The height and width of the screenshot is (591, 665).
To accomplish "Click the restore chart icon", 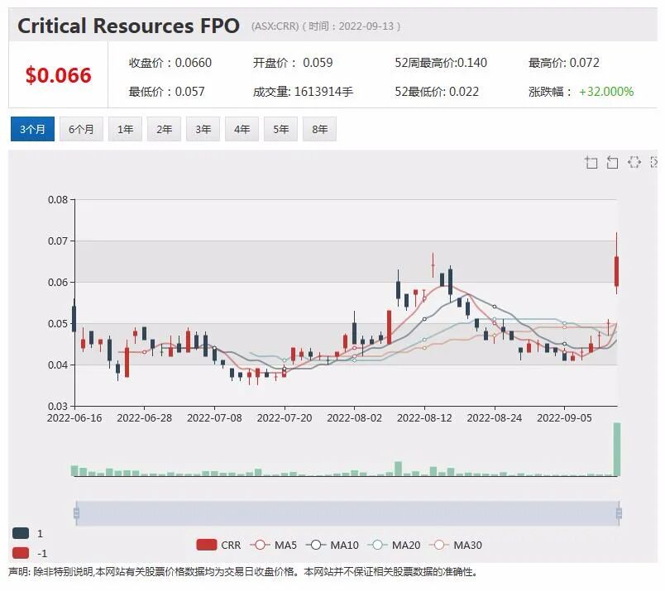I will coord(634,162).
